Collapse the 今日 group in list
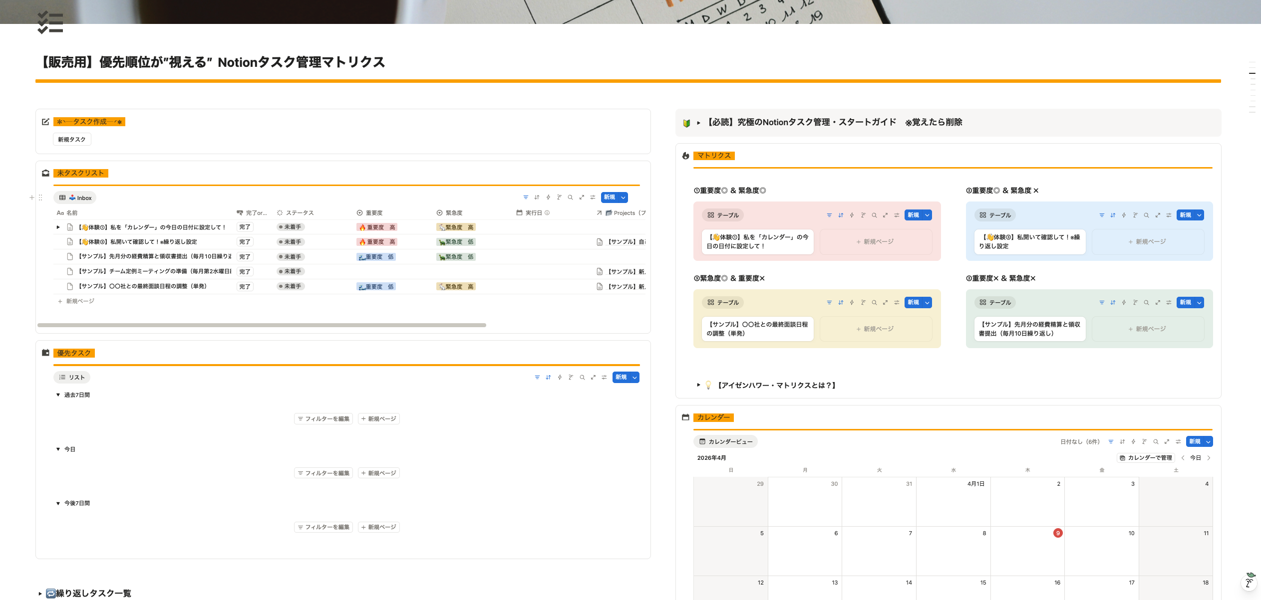The image size is (1261, 600). tap(58, 449)
